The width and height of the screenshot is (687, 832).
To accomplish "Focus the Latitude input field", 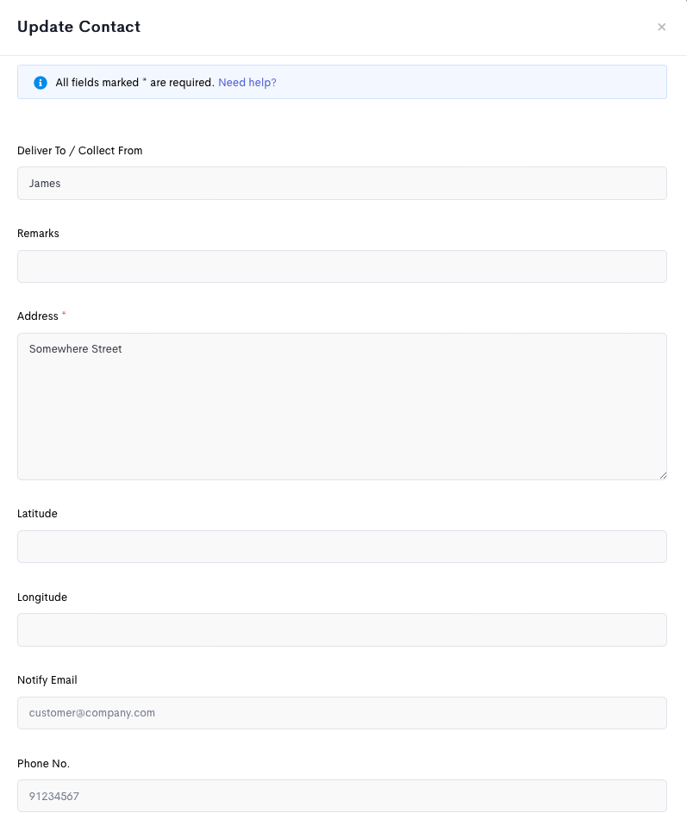I will (x=342, y=547).
